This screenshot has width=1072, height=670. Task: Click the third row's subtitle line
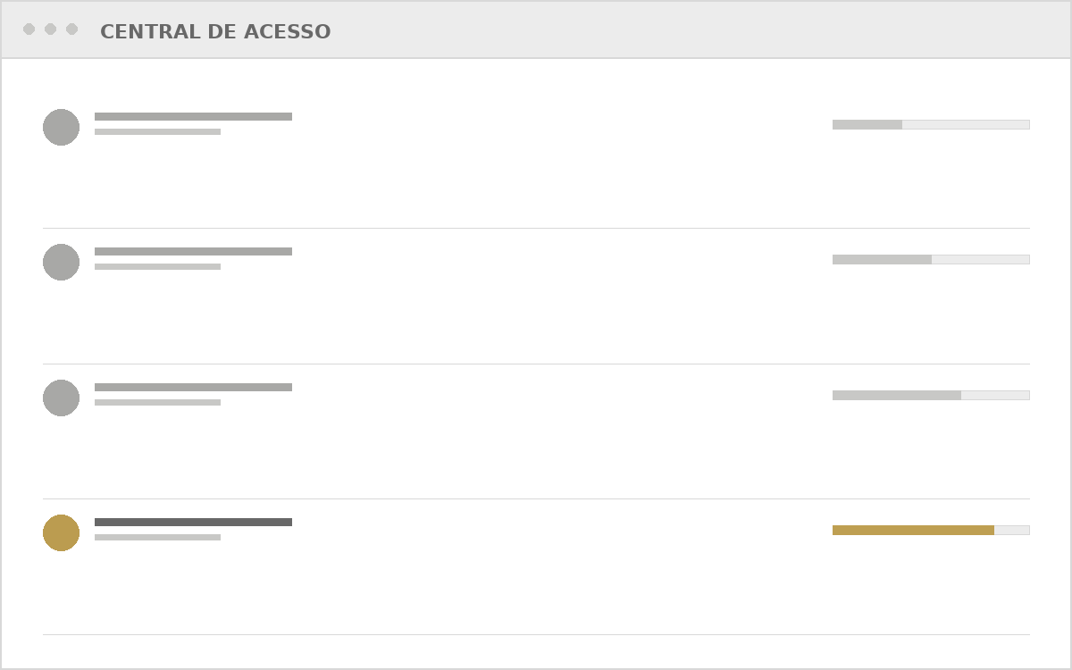[157, 402]
